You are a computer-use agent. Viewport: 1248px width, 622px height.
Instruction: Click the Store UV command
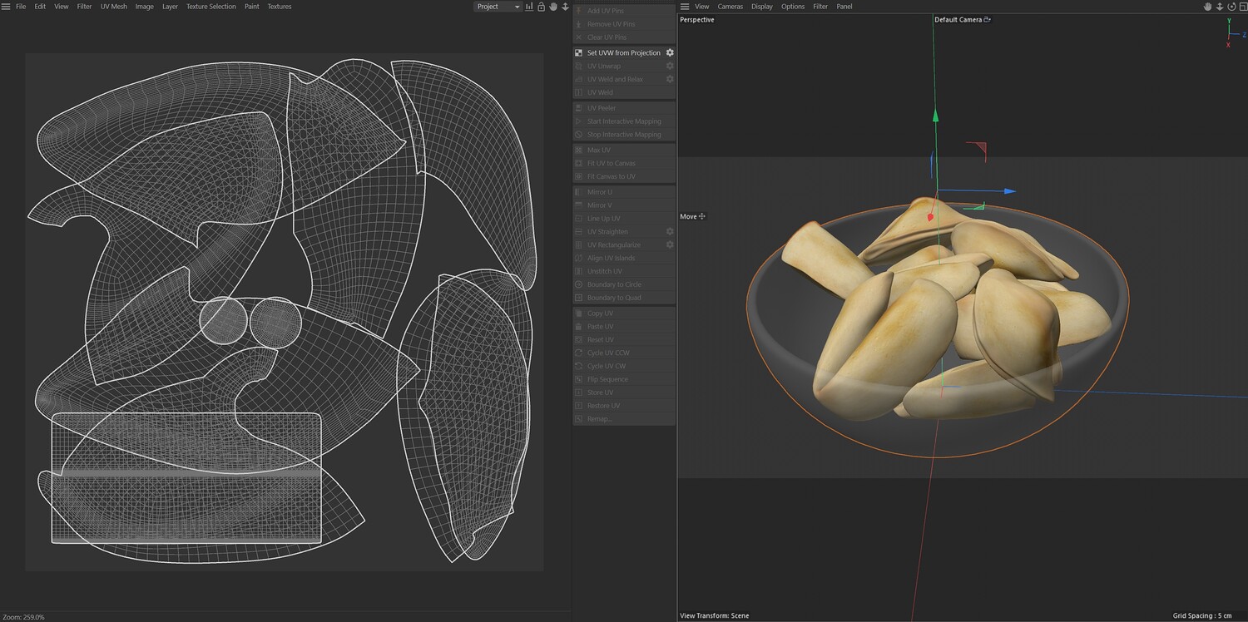(x=624, y=392)
